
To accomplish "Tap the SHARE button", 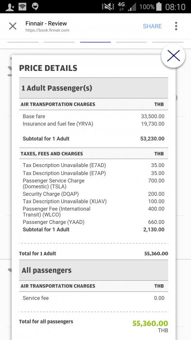I will click(x=152, y=26).
